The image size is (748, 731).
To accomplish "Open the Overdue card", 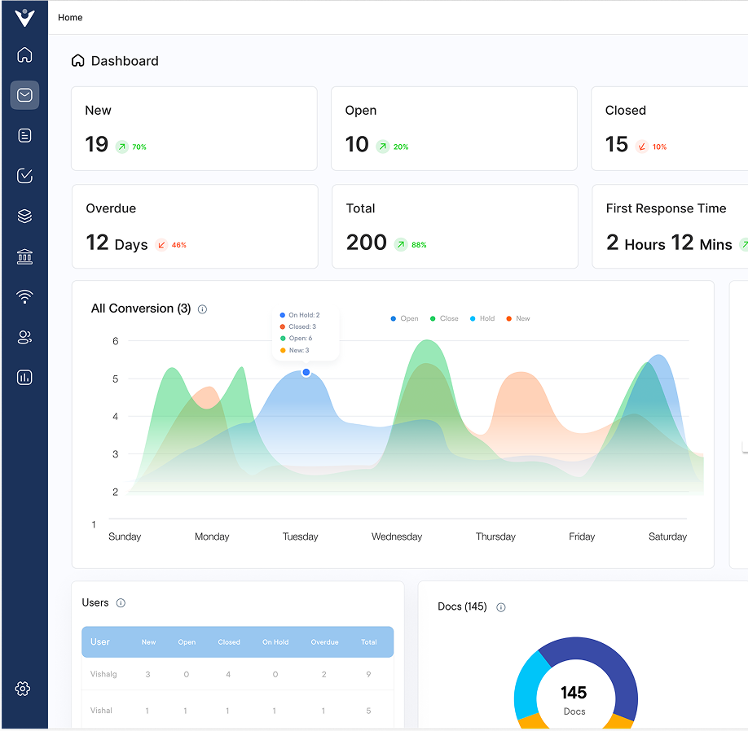I will [x=195, y=226].
